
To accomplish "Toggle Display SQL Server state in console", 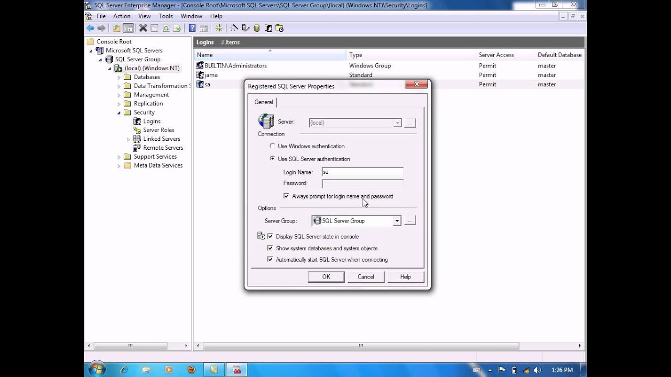I will [270, 236].
